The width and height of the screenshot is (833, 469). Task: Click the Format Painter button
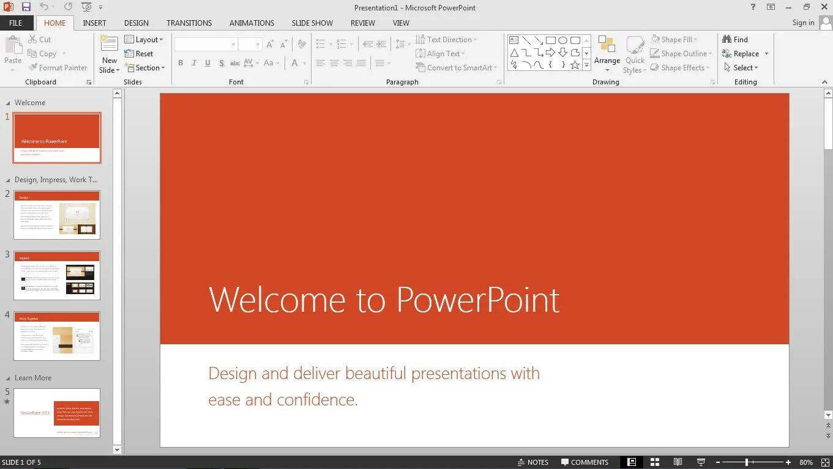(x=58, y=68)
